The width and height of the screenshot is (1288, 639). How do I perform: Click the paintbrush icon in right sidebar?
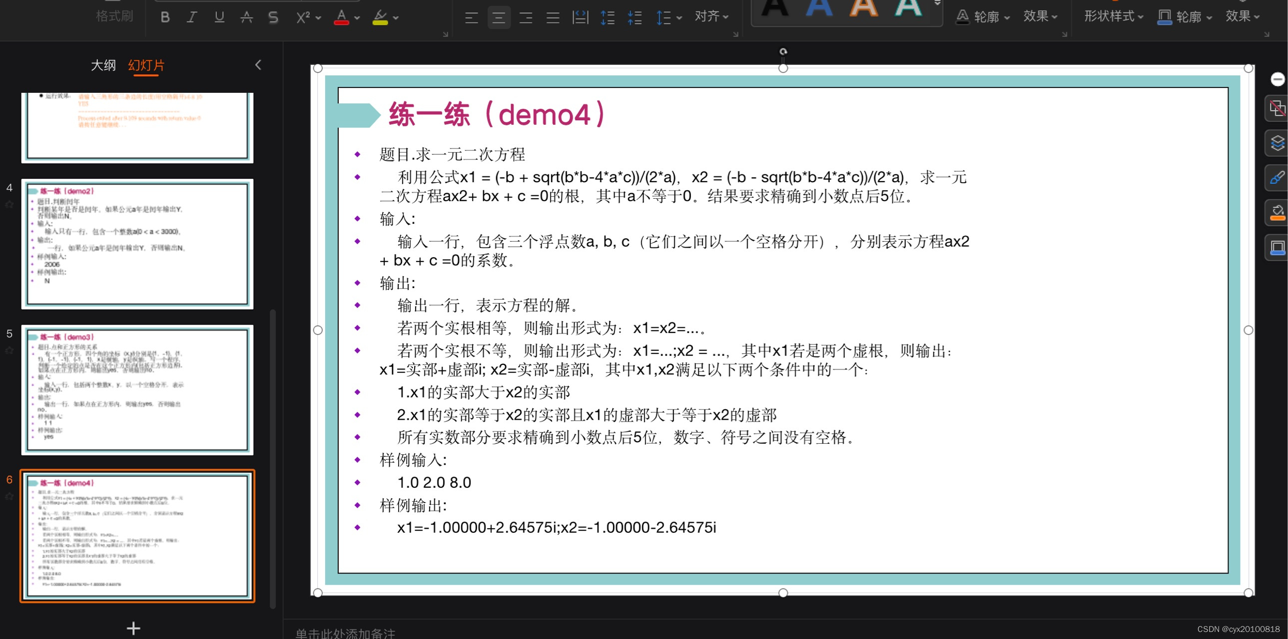coord(1277,178)
